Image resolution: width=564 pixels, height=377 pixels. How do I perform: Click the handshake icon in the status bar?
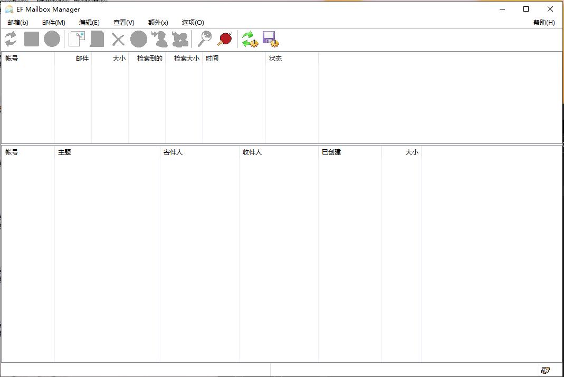pyautogui.click(x=546, y=370)
